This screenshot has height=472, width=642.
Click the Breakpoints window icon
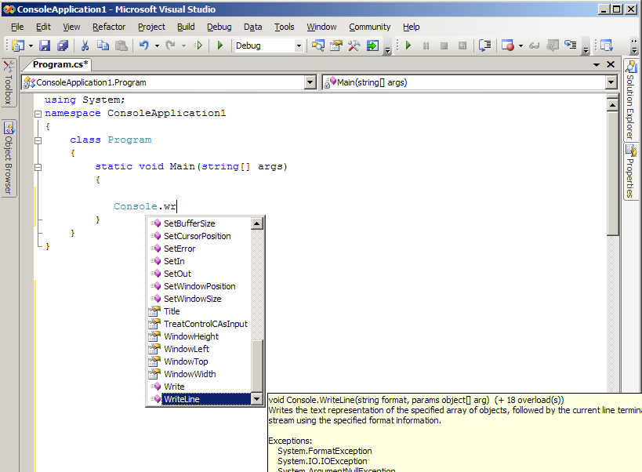508,45
